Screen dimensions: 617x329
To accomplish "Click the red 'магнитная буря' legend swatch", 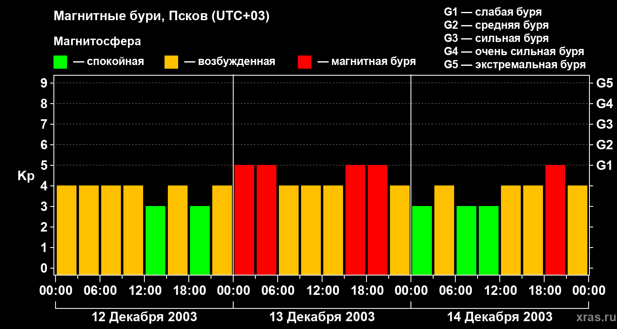I will [304, 62].
